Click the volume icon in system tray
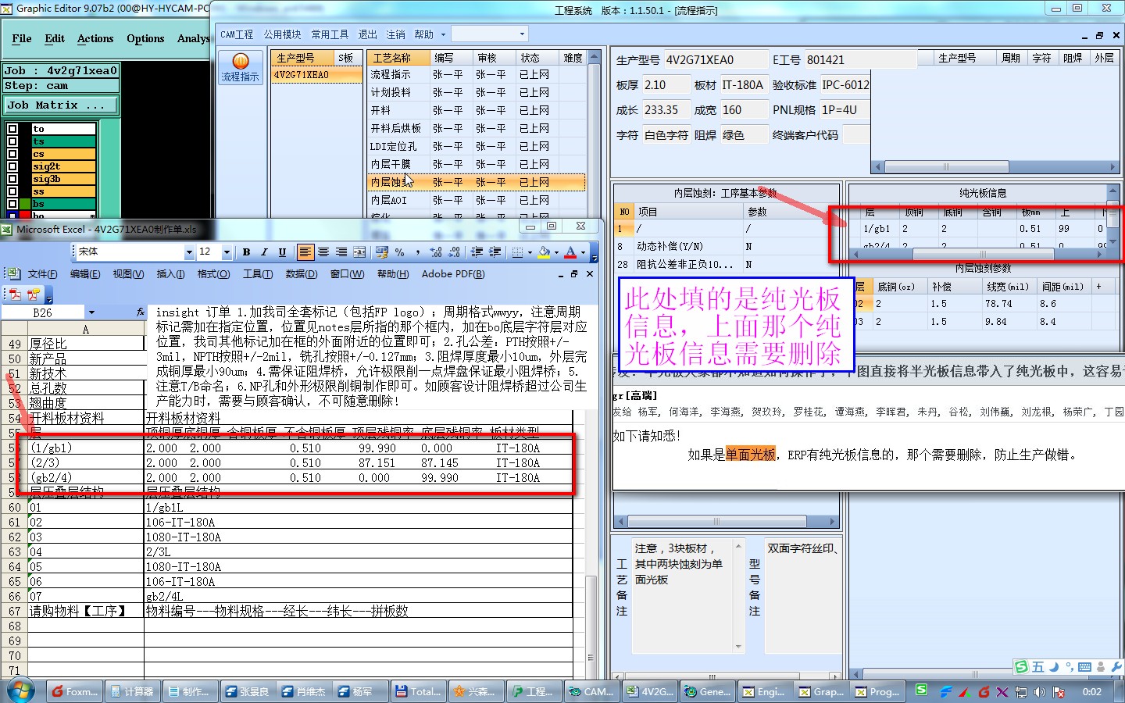Screen dimensions: 1125x703 pyautogui.click(x=1040, y=692)
